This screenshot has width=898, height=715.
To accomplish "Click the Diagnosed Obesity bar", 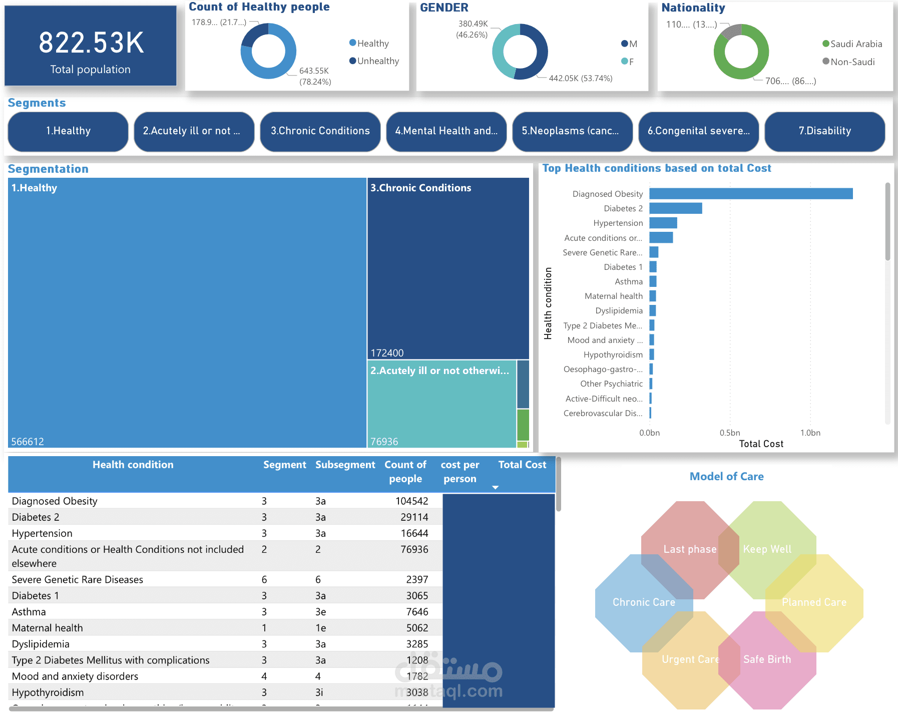I will pos(751,194).
